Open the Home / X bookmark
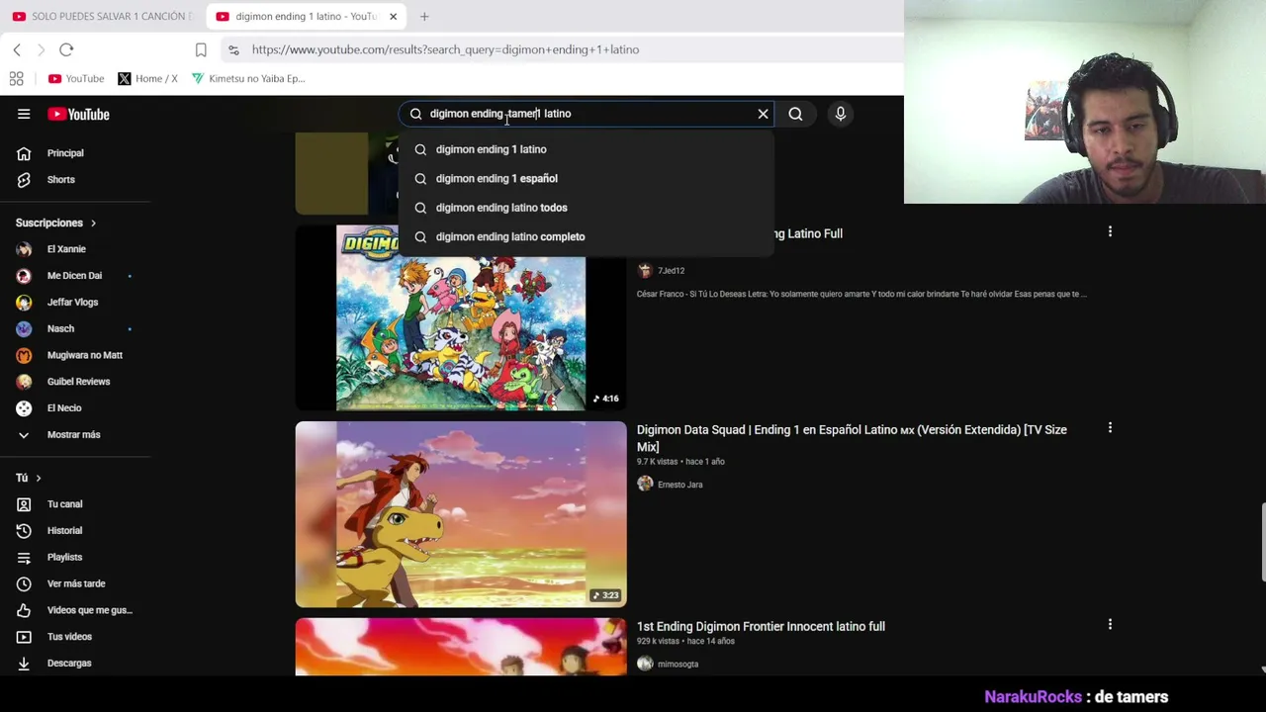 pyautogui.click(x=147, y=79)
